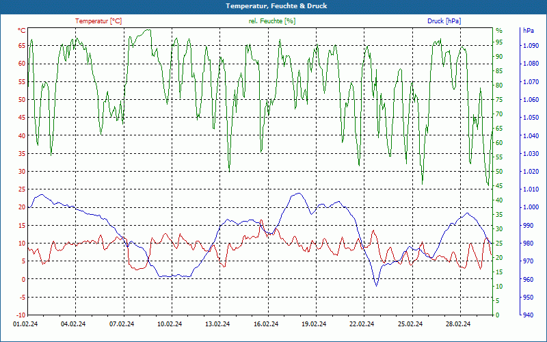Viewport: 547px width, 342px height.
Task: Click the date label 07.02.24
Action: 122,324
